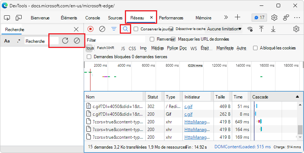Click the refresh search icon
The height and width of the screenshot is (153, 304).
coord(65,41)
